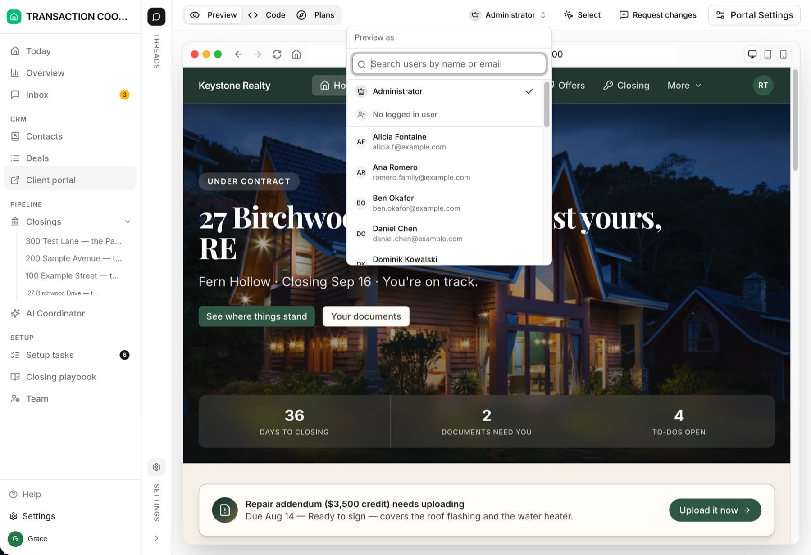
Task: Click the browser back arrow
Action: [238, 54]
